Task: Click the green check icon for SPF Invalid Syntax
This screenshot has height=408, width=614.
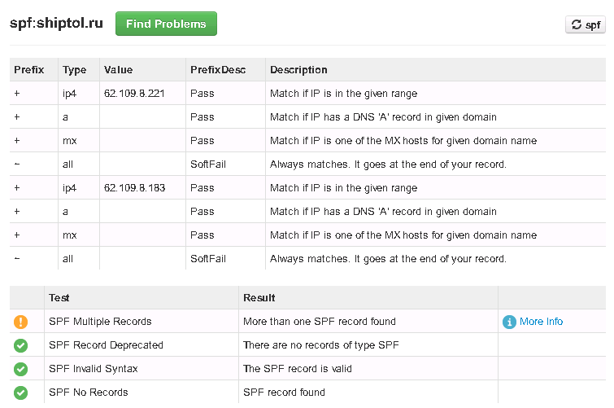Action: (x=21, y=369)
